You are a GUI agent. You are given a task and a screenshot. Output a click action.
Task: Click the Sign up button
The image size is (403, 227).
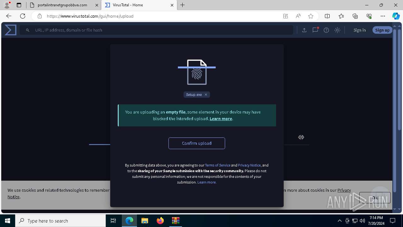pos(382,30)
